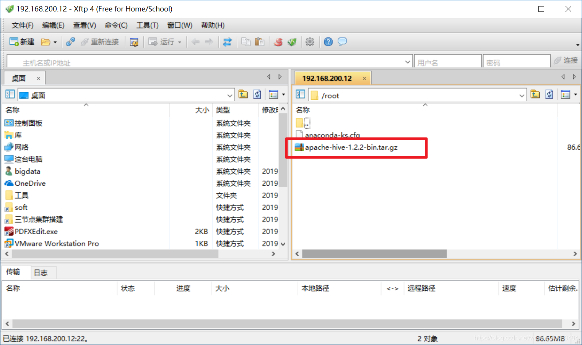Expand the 运行 dropdown arrow
This screenshot has height=345, width=582.
(x=179, y=42)
